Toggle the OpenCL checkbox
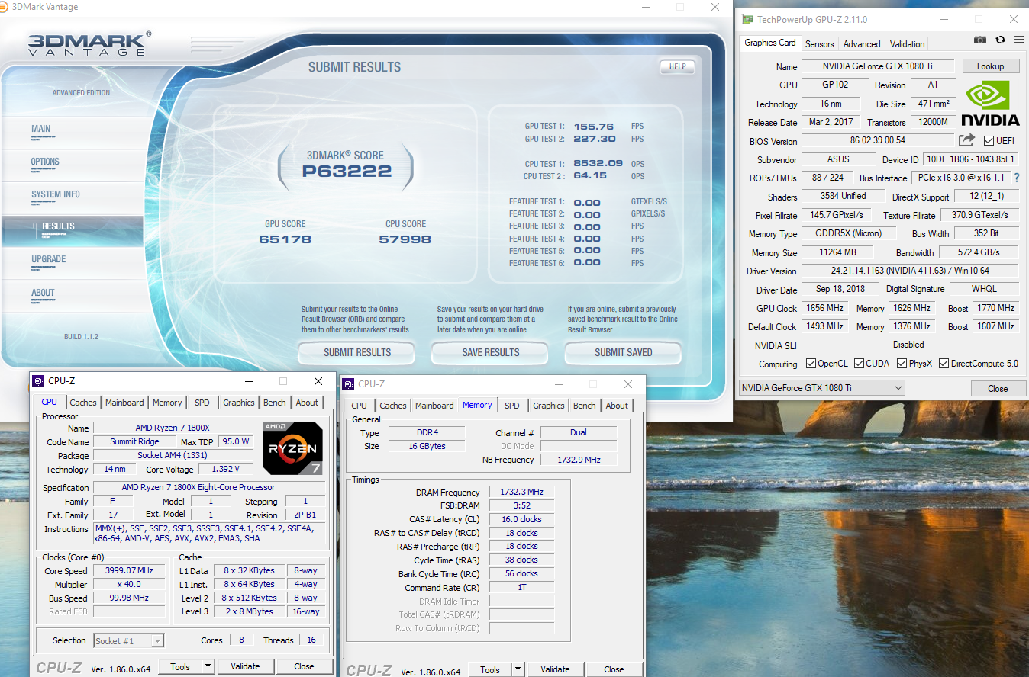Image resolution: width=1029 pixels, height=677 pixels. click(x=811, y=364)
